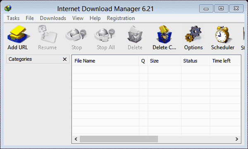
Task: Open the Scheduler clock icon
Action: [223, 34]
